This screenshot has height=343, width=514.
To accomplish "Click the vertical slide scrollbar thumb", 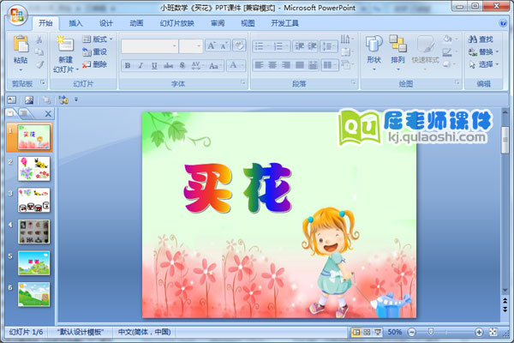I will point(505,140).
